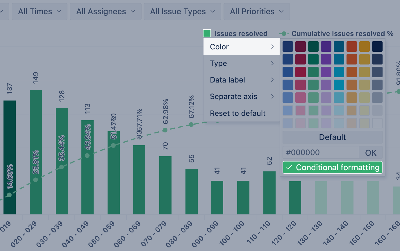Open the Color submenu

[x=242, y=47]
